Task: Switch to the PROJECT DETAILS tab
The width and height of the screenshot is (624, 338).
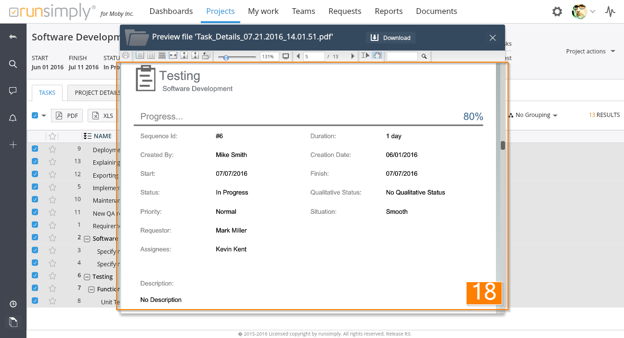Action: (97, 92)
